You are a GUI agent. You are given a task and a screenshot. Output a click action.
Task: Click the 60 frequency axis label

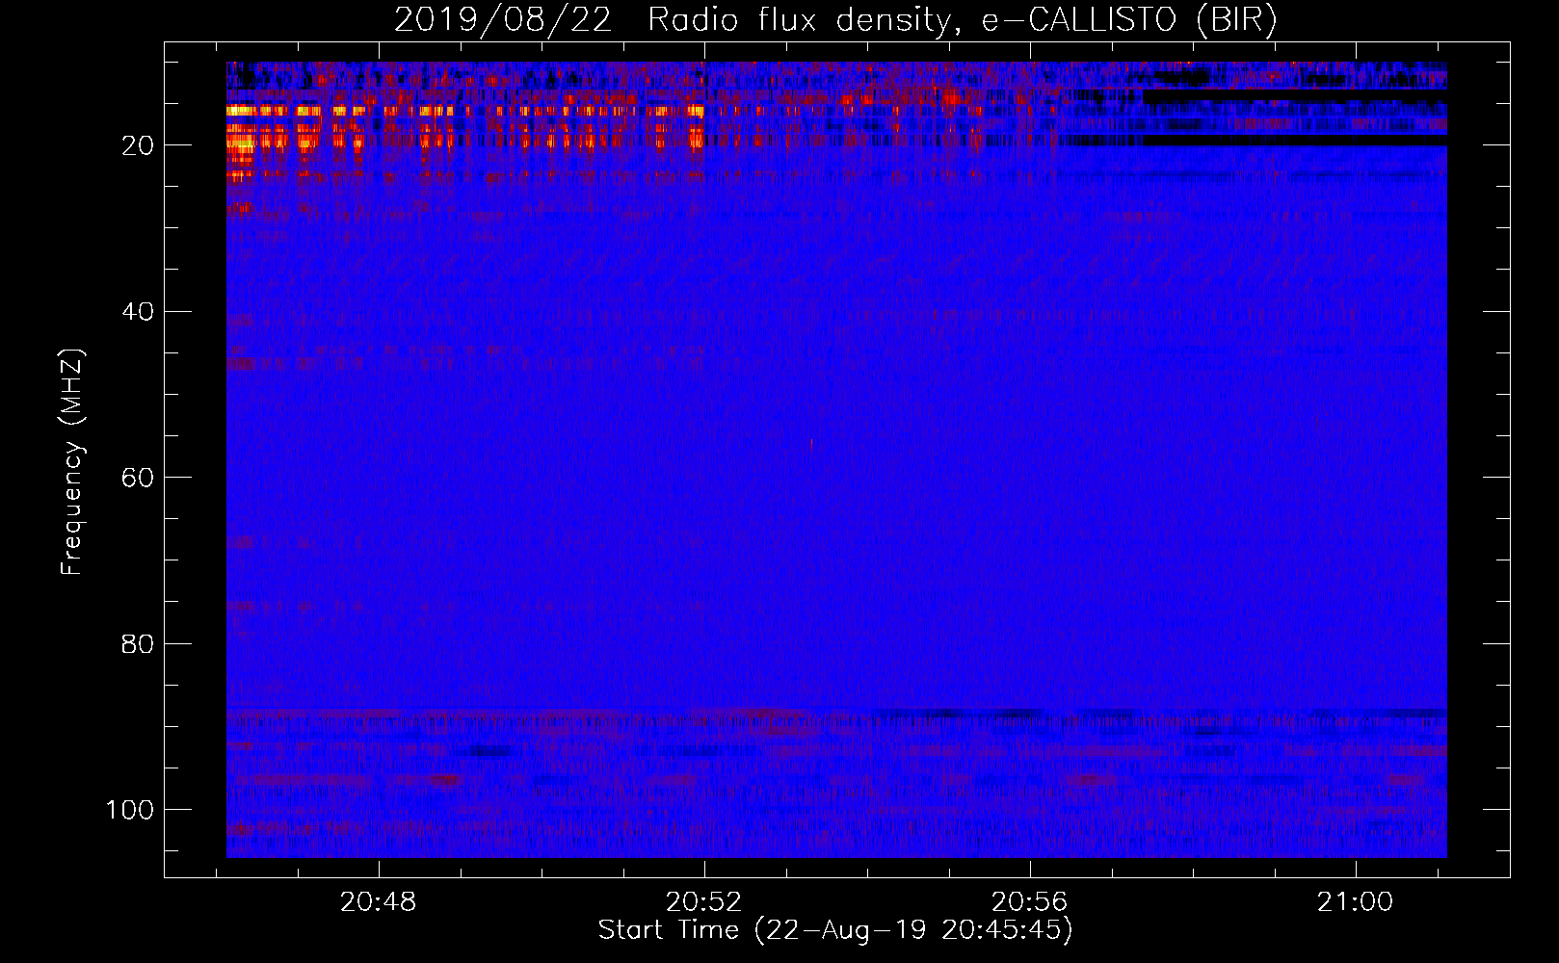click(138, 478)
